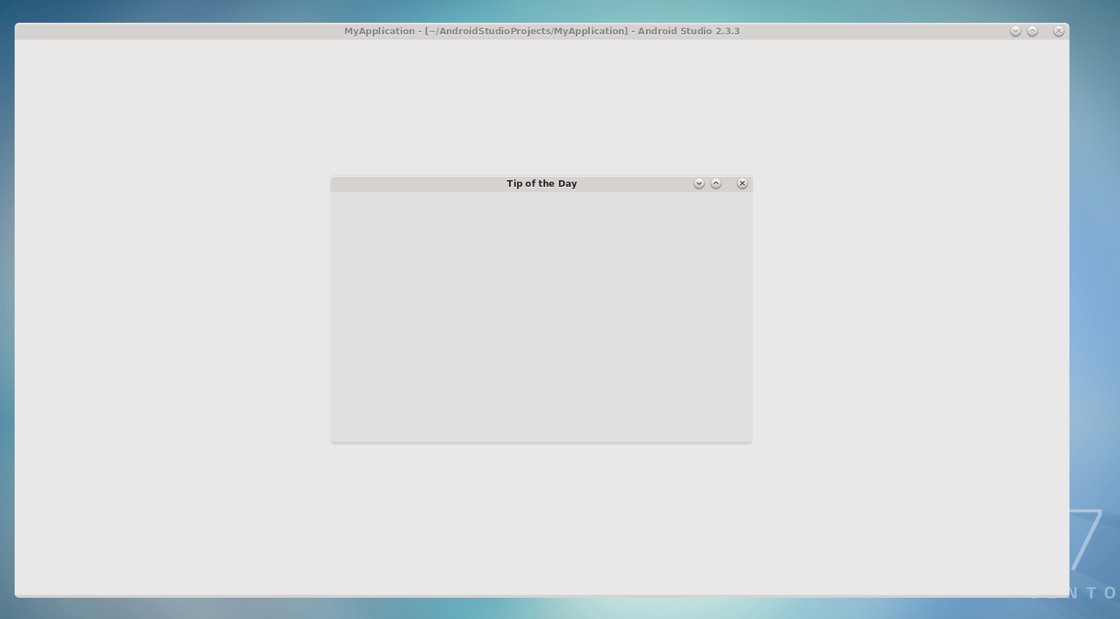The width and height of the screenshot is (1120, 619).
Task: Click the X icon on the Tip dialog
Action: (x=742, y=183)
